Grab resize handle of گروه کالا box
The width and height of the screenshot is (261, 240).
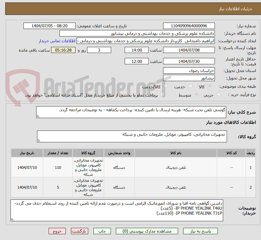(x=39, y=140)
